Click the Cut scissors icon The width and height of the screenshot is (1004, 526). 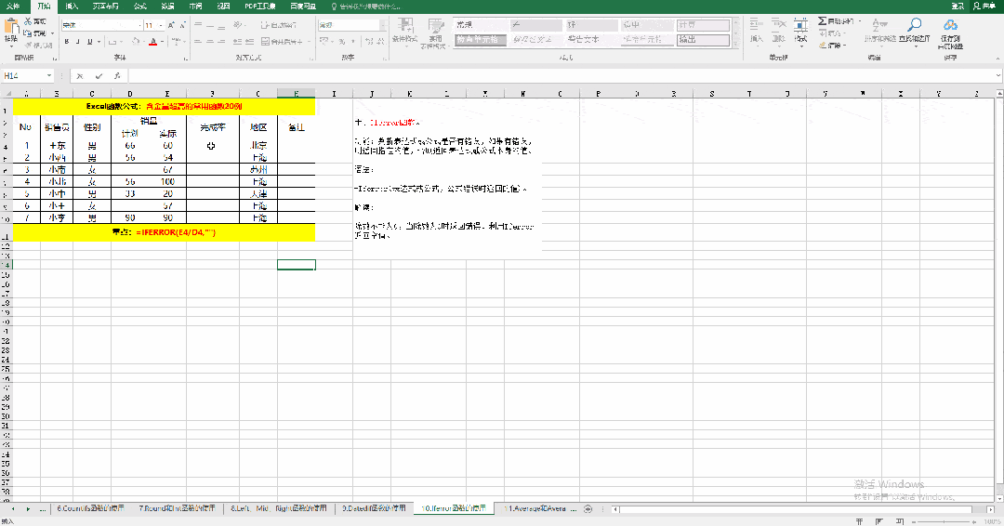(28, 21)
